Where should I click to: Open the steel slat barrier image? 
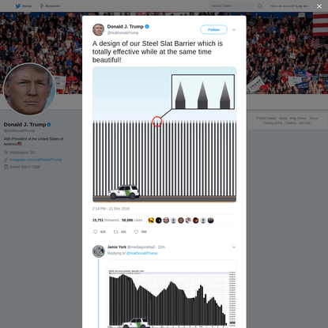pos(164,134)
